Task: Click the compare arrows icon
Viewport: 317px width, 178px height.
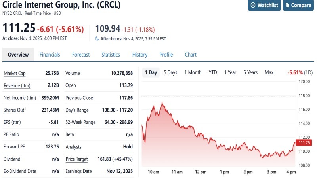Action: coord(287,5)
